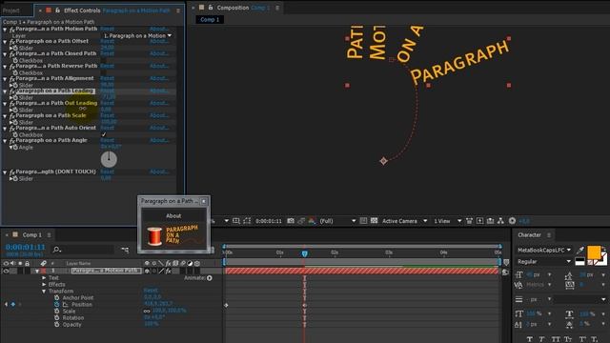Click the Faux Italic T icon

click(542, 339)
